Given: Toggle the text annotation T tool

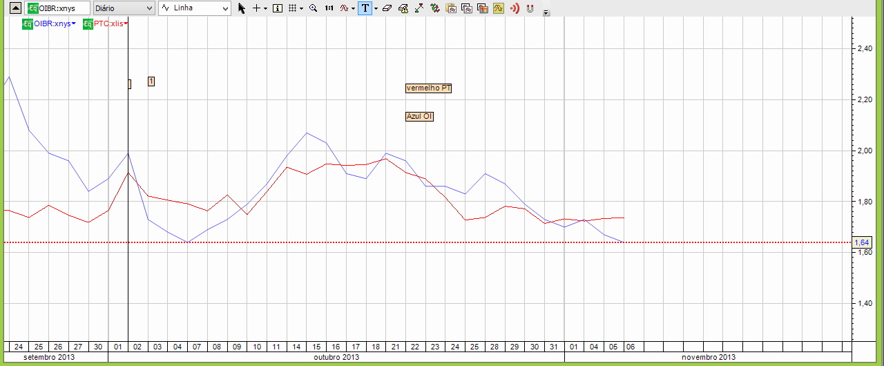Looking at the screenshot, I should point(365,8).
